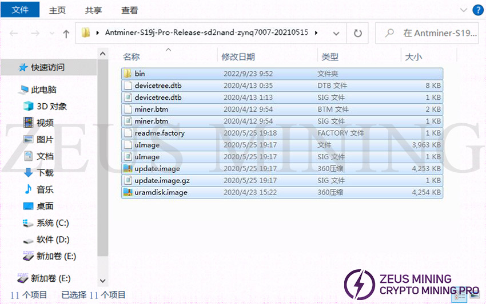Click the folder icon in address bar

click(x=86, y=33)
